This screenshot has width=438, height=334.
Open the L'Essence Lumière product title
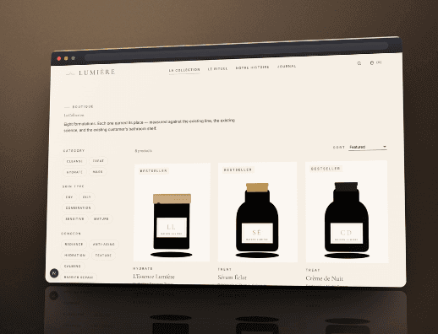pos(154,277)
